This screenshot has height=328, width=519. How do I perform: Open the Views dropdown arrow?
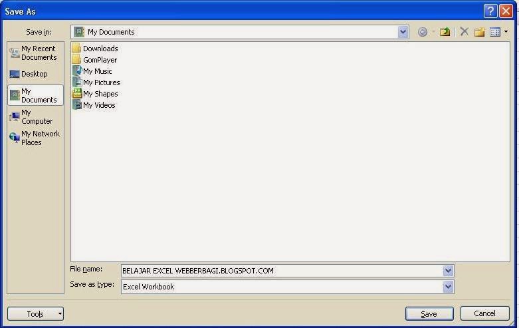506,32
